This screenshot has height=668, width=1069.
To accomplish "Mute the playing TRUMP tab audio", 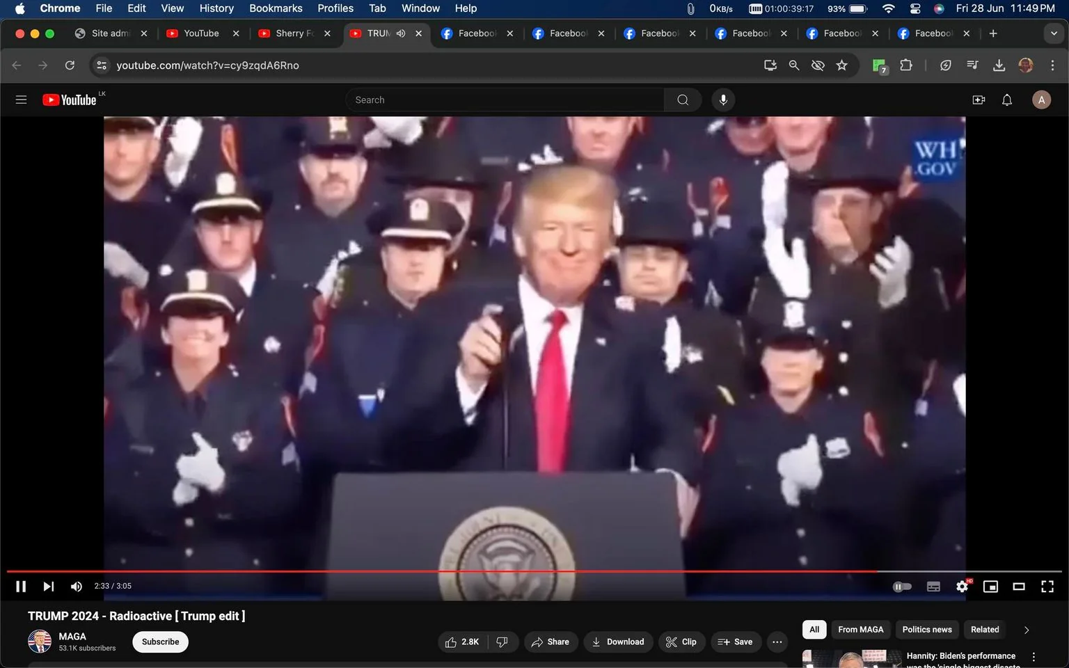I will [401, 33].
